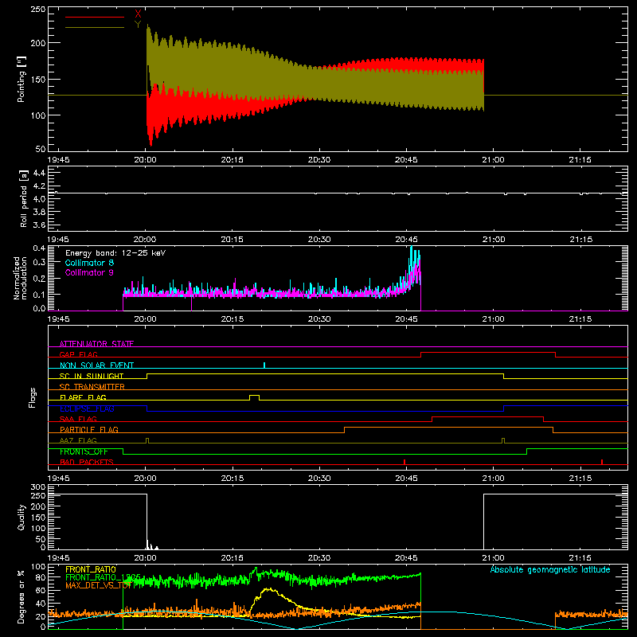The width and height of the screenshot is (637, 637).
Task: Click the '19:45' label under the Quality plot
Action: tap(58, 558)
